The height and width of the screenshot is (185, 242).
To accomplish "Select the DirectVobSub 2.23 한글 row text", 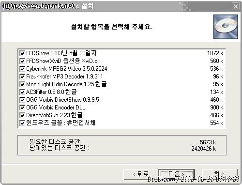I will click(54, 115).
